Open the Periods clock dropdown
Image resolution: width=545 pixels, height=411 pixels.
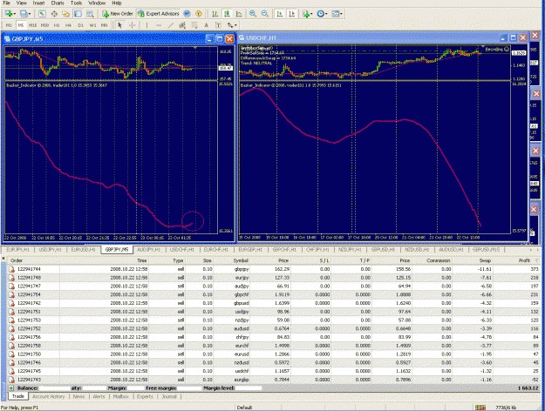[x=322, y=14]
